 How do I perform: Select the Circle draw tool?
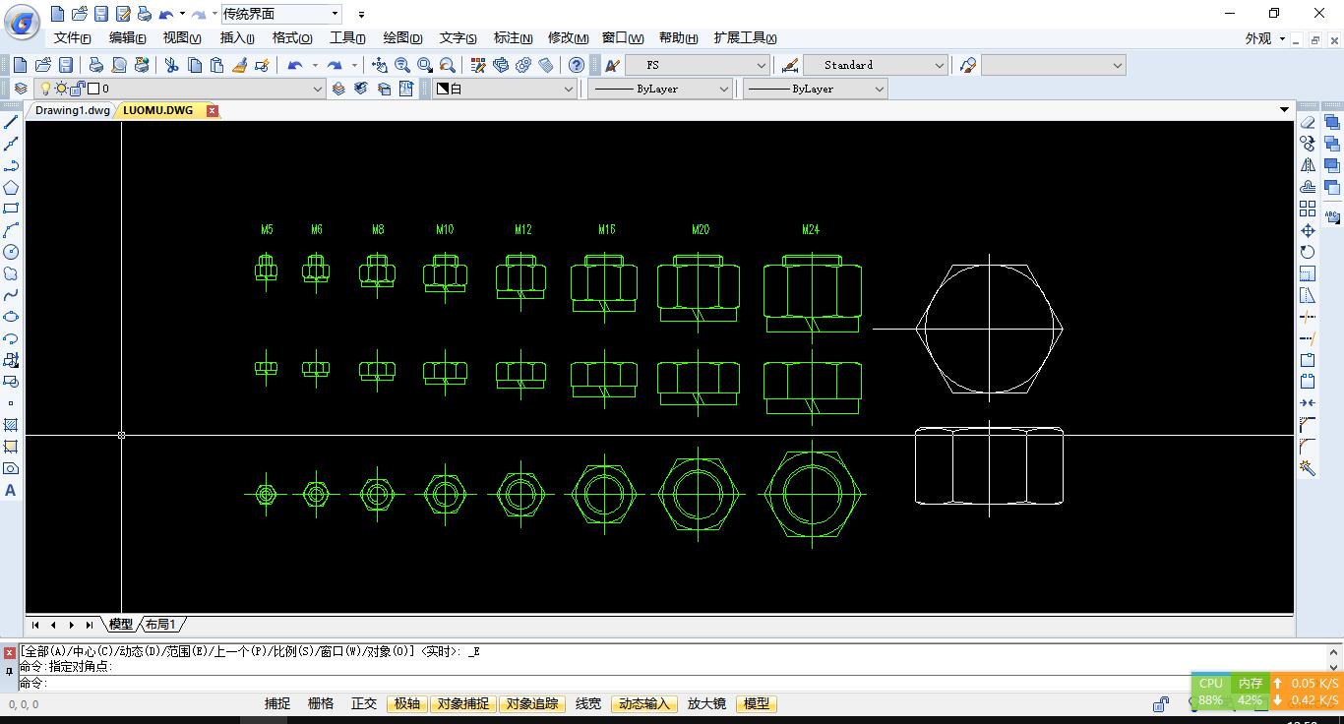tap(11, 252)
